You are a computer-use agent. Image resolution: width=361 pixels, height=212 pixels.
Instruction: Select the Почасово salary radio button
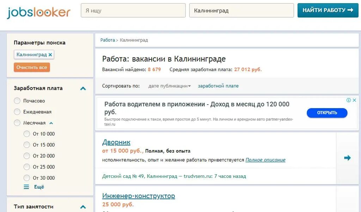(17, 101)
